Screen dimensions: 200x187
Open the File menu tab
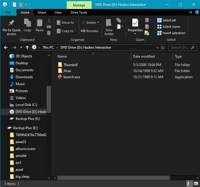coord(8,12)
